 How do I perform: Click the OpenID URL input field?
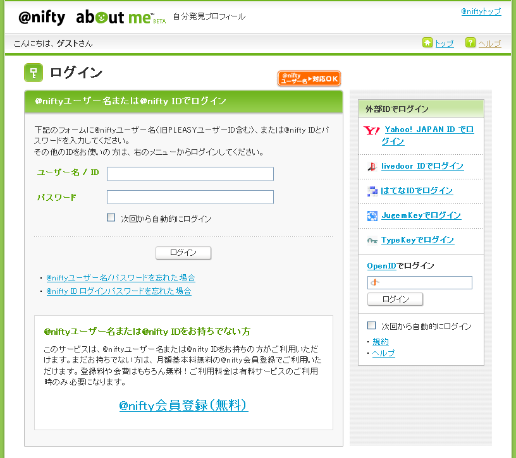(419, 282)
